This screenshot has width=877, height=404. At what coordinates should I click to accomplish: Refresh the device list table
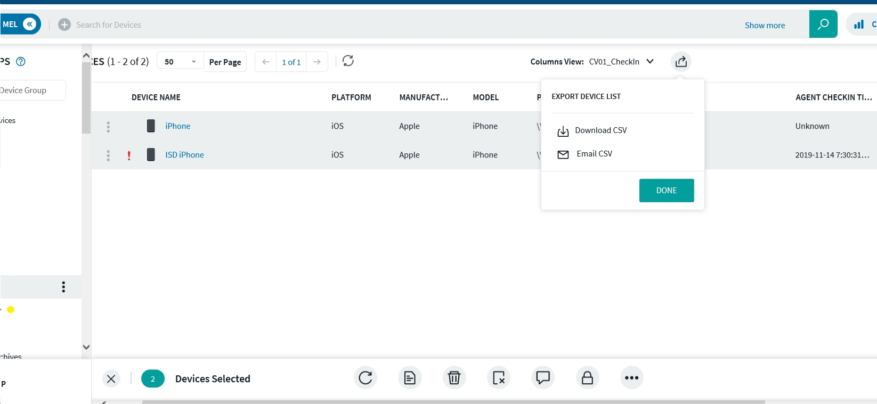pyautogui.click(x=348, y=61)
